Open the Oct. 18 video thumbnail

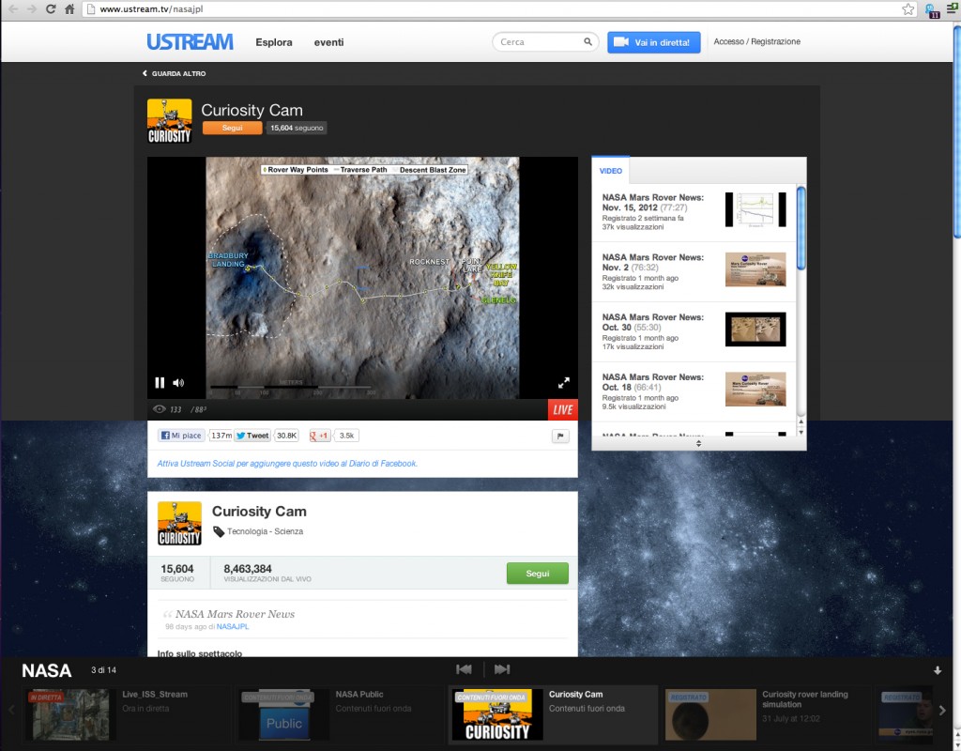tap(755, 390)
